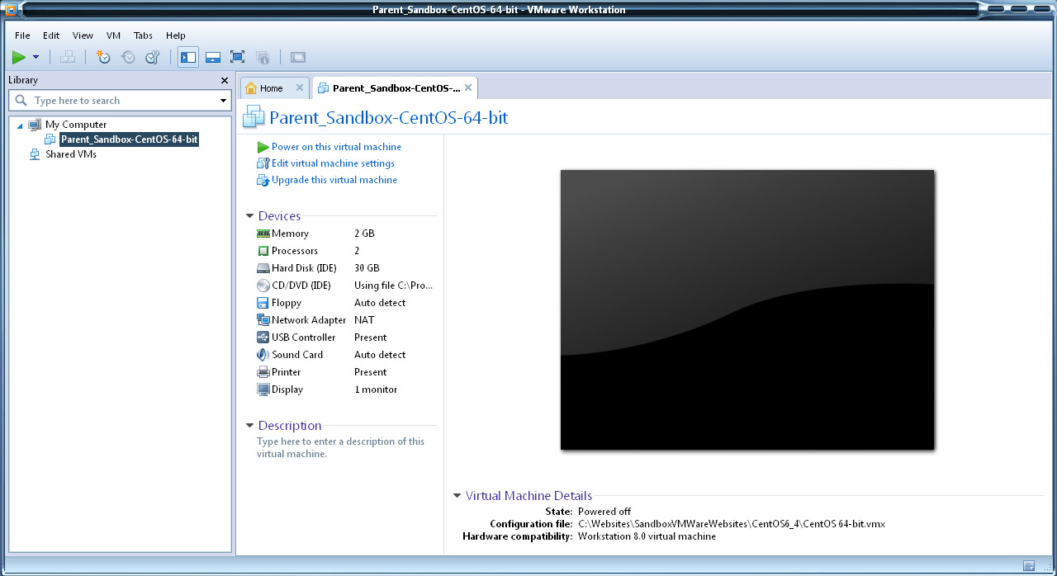This screenshot has width=1057, height=576.
Task: Toggle the library sidebar view icon
Action: coord(188,57)
